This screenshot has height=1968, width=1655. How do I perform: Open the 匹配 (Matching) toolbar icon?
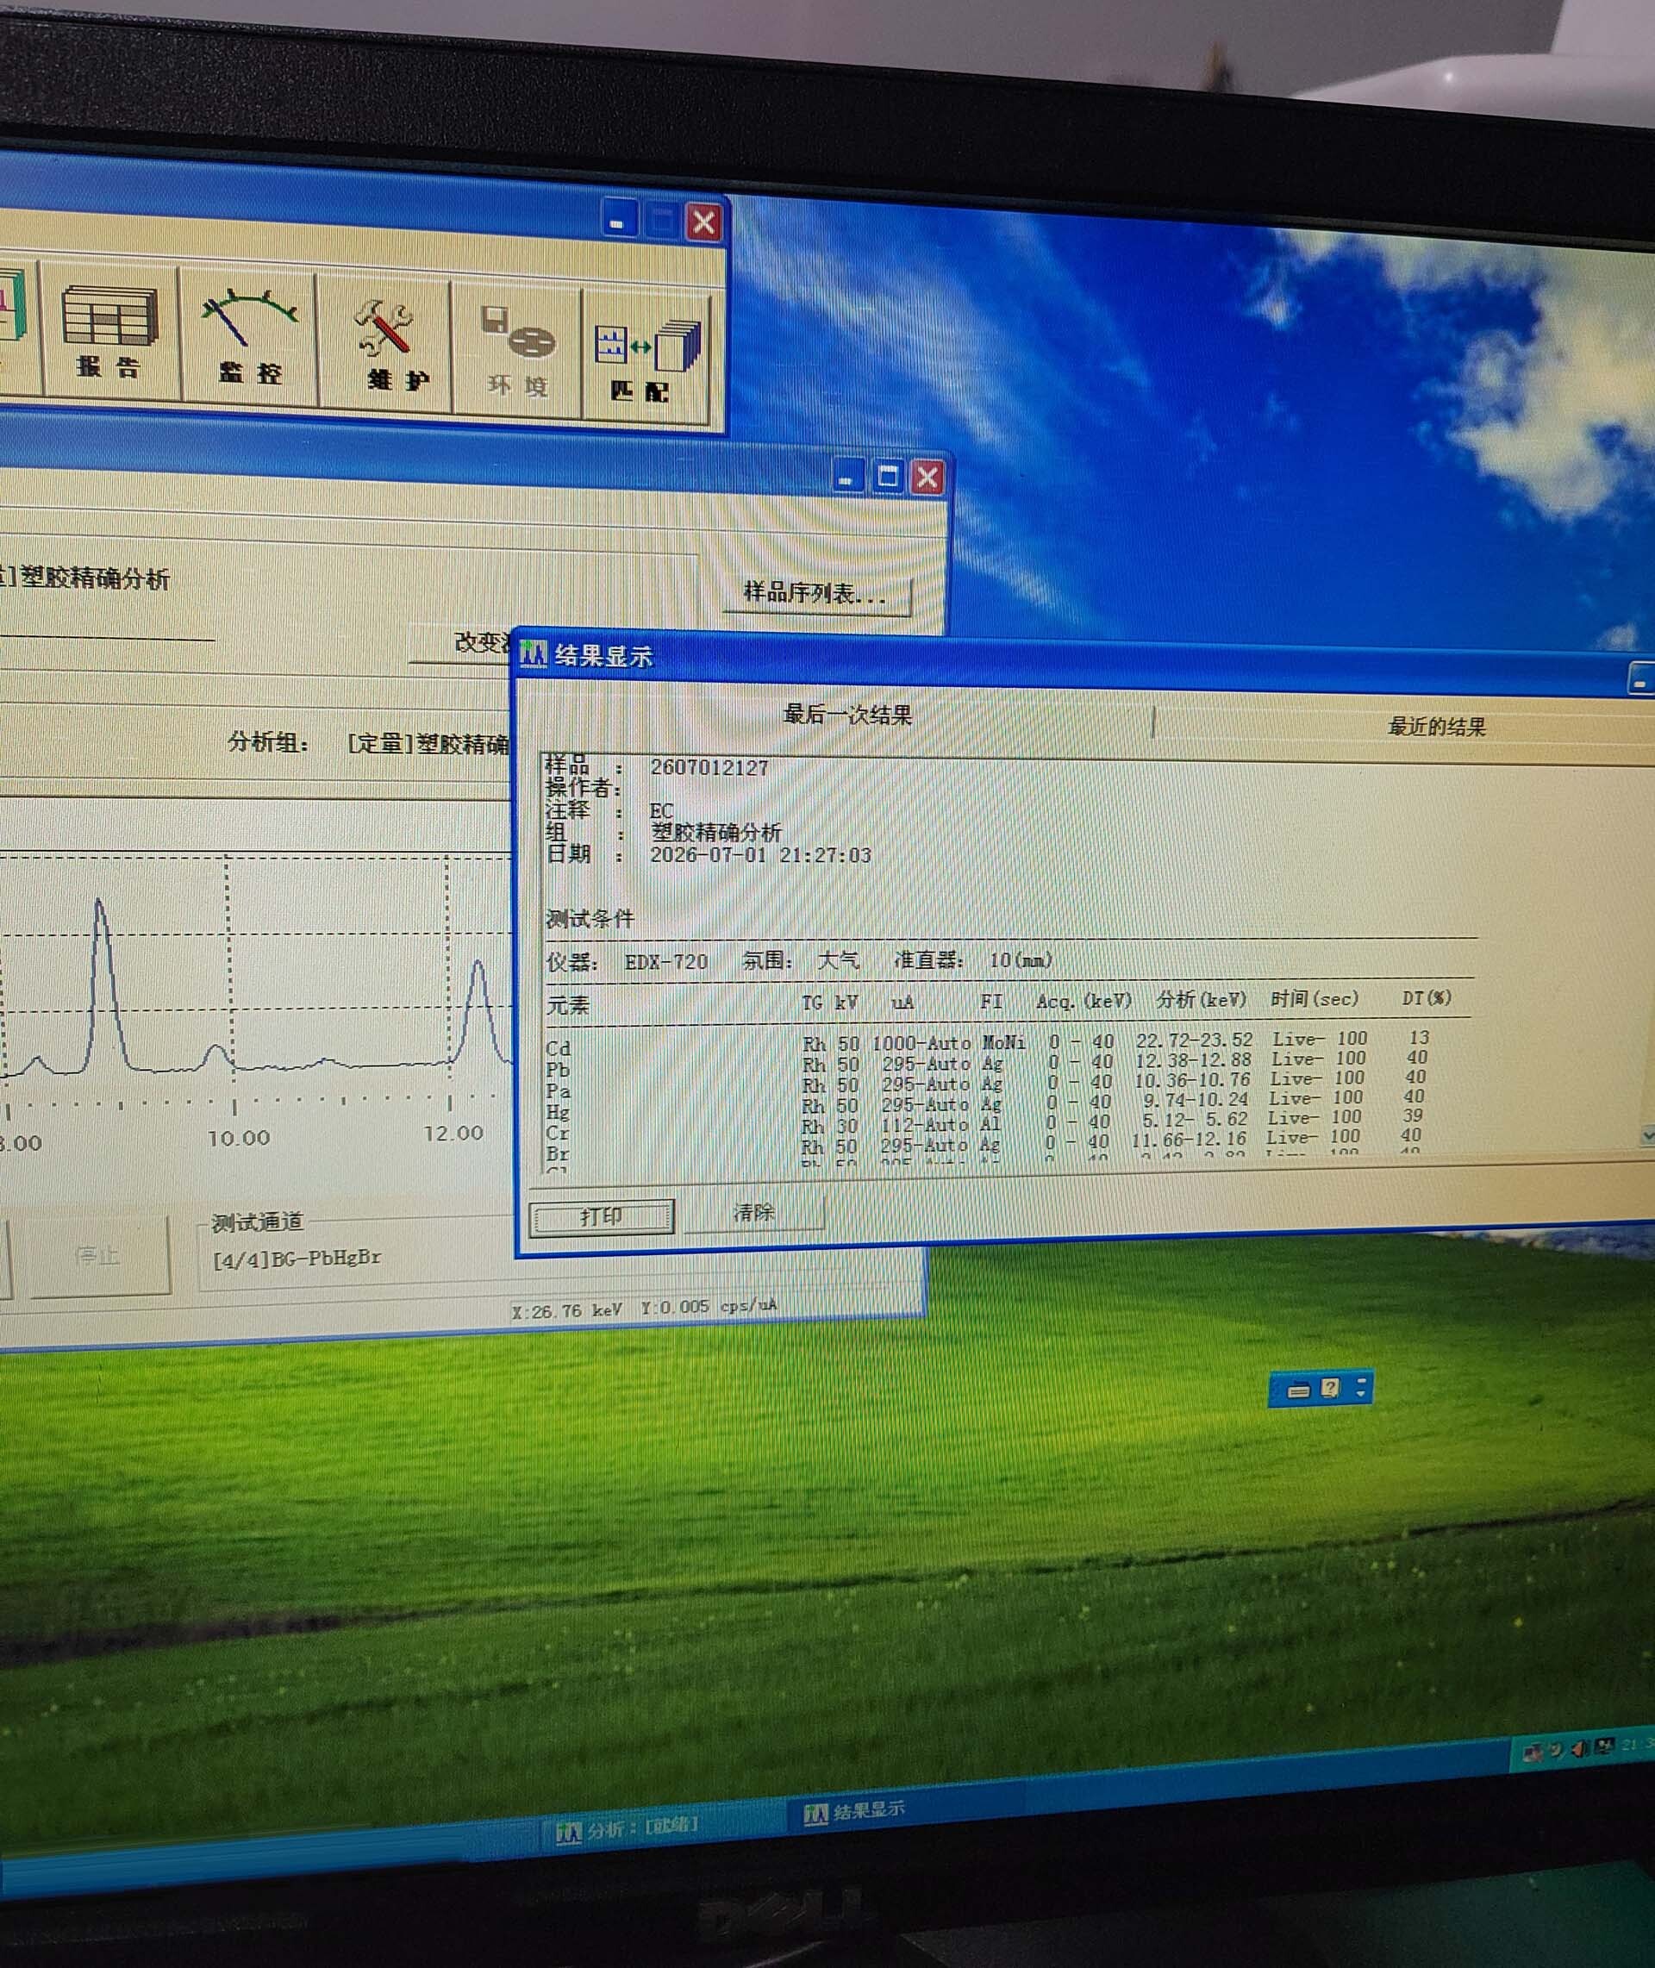pos(646,358)
